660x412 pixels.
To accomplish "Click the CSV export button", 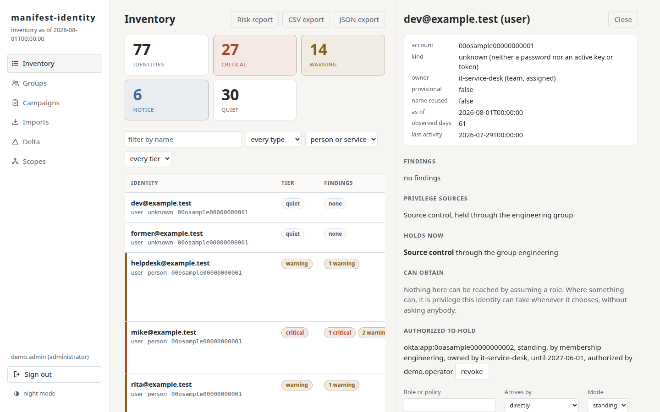I will click(x=306, y=19).
